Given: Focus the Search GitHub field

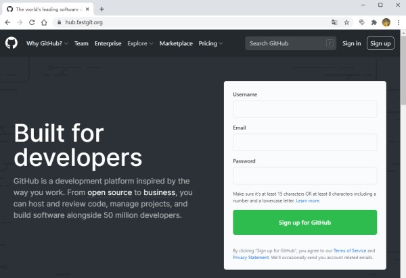Looking at the screenshot, I should tap(290, 43).
